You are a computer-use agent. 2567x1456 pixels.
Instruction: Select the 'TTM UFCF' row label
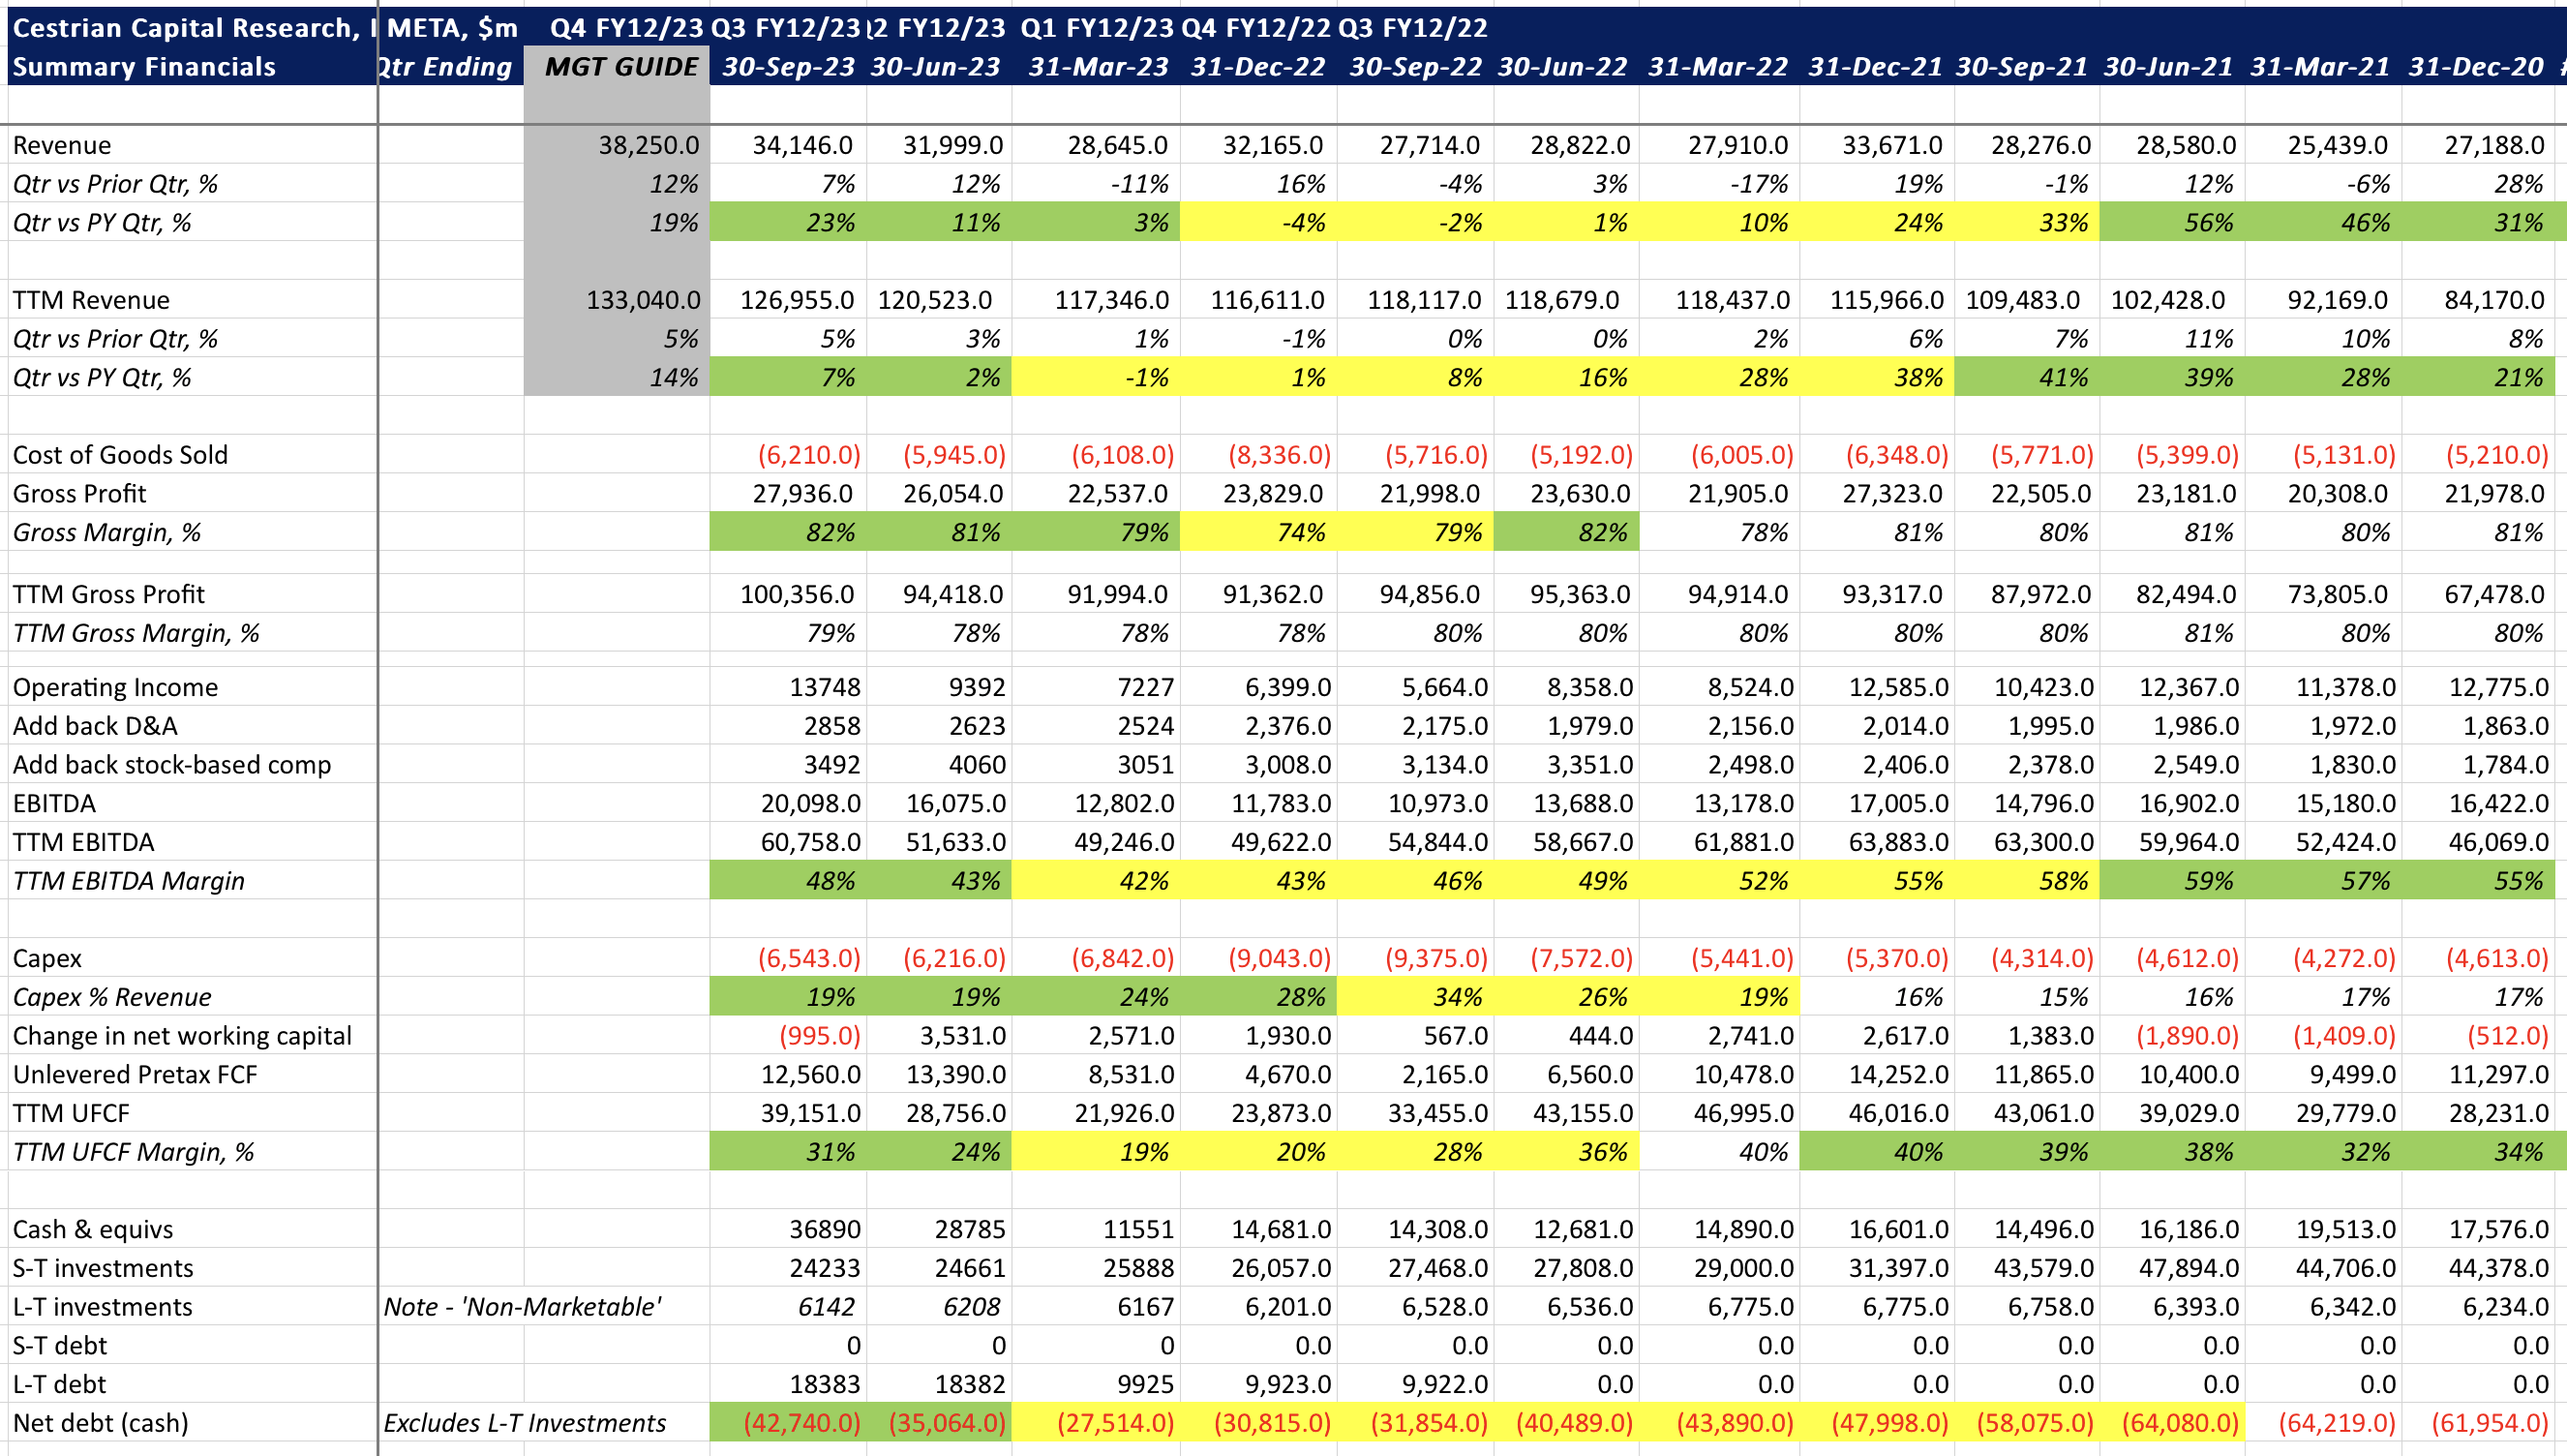point(71,1113)
